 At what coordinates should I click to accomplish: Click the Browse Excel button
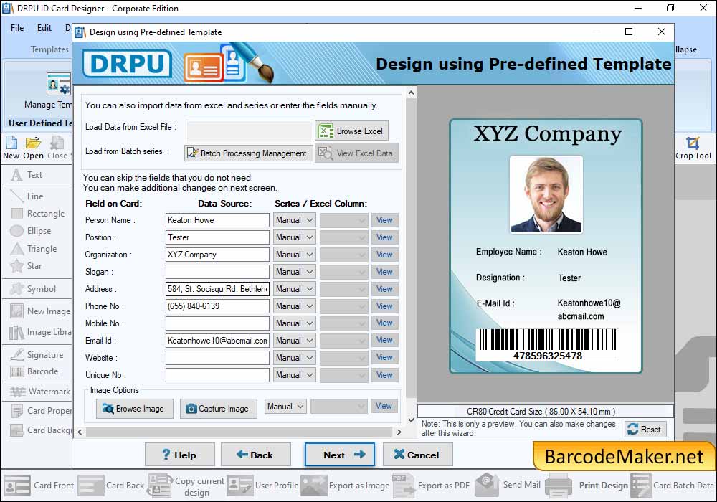[351, 131]
